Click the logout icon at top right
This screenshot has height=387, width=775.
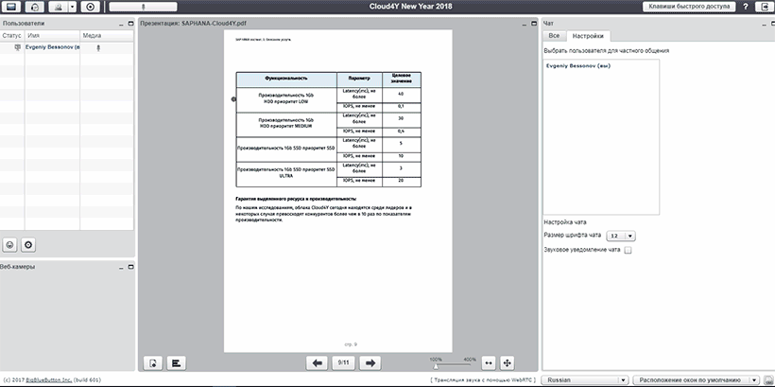pos(763,7)
